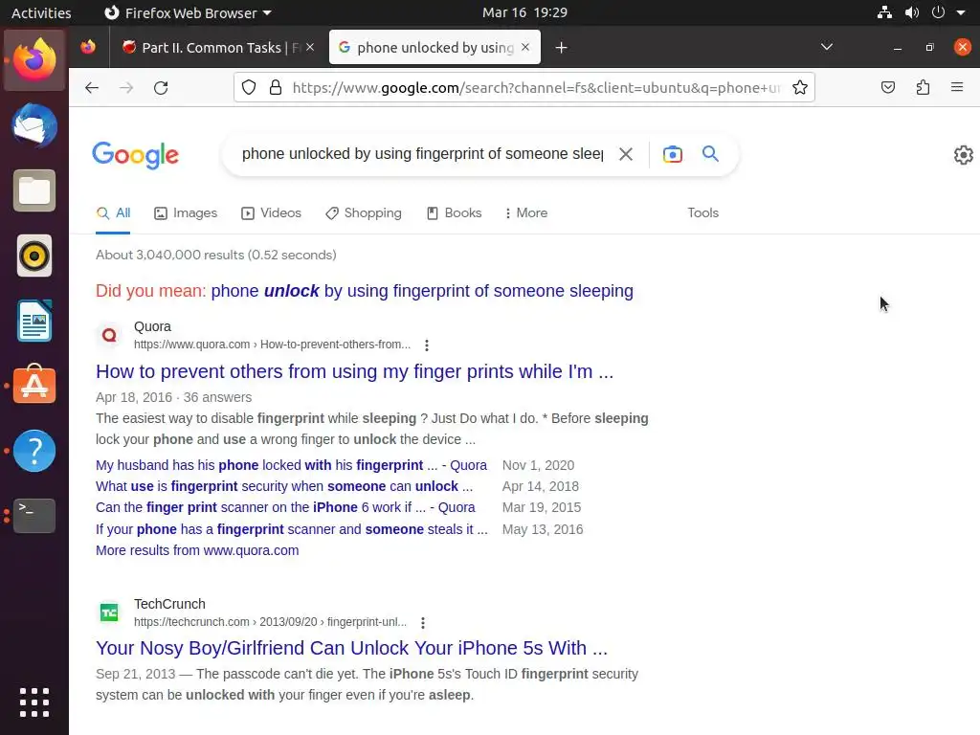Open the shield tracking protection icon
980x735 pixels.
(249, 87)
